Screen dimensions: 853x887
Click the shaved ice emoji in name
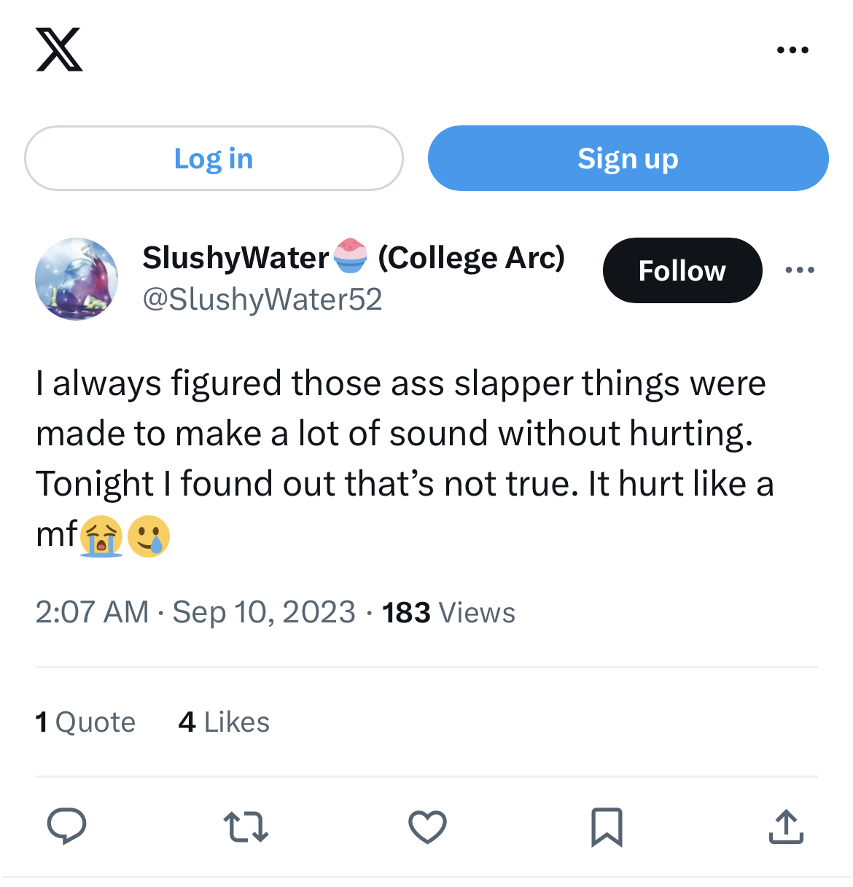351,256
